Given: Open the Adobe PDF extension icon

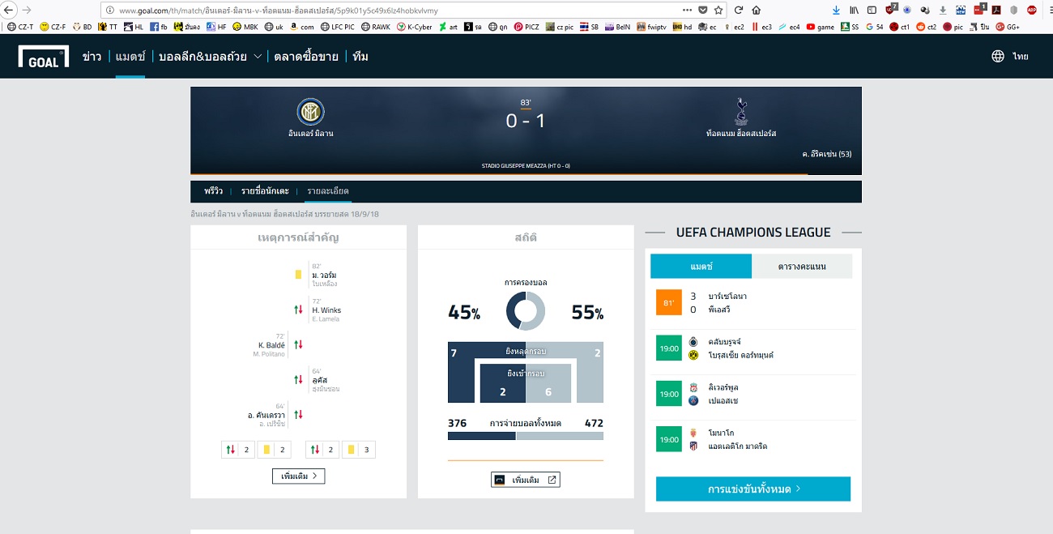Looking at the screenshot, I should coord(996,10).
